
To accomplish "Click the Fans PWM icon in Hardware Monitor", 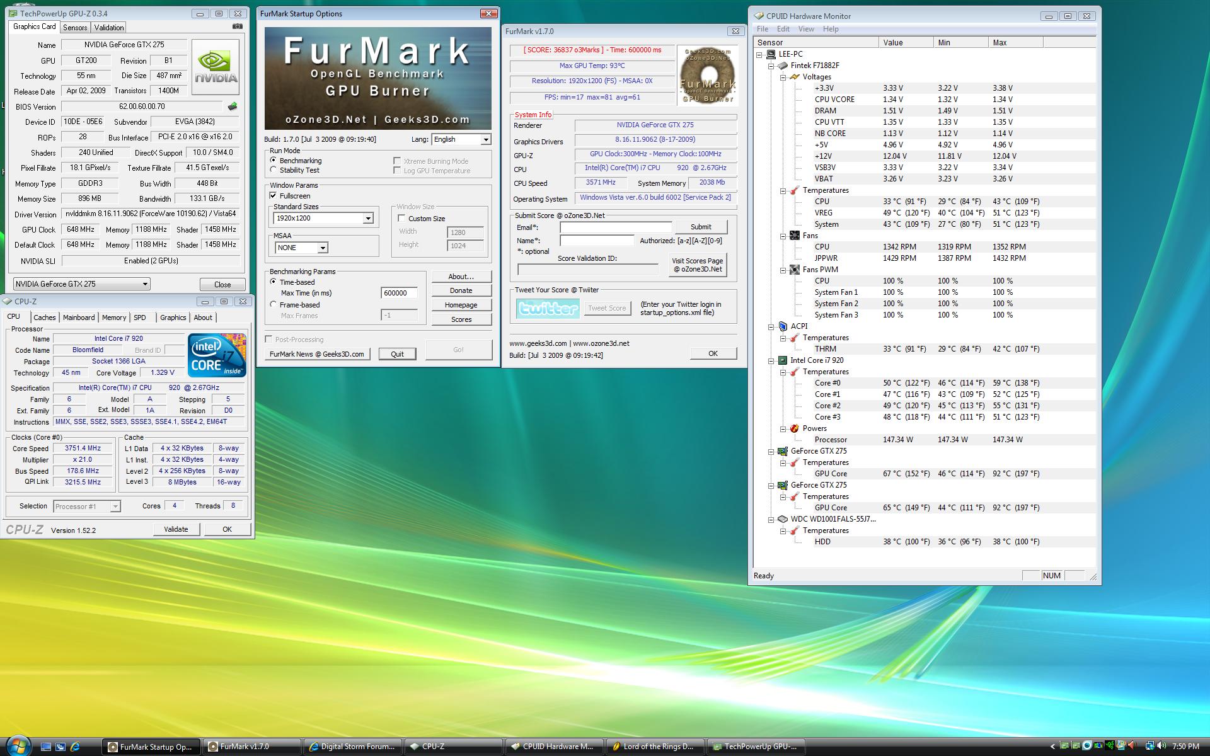I will 794,270.
